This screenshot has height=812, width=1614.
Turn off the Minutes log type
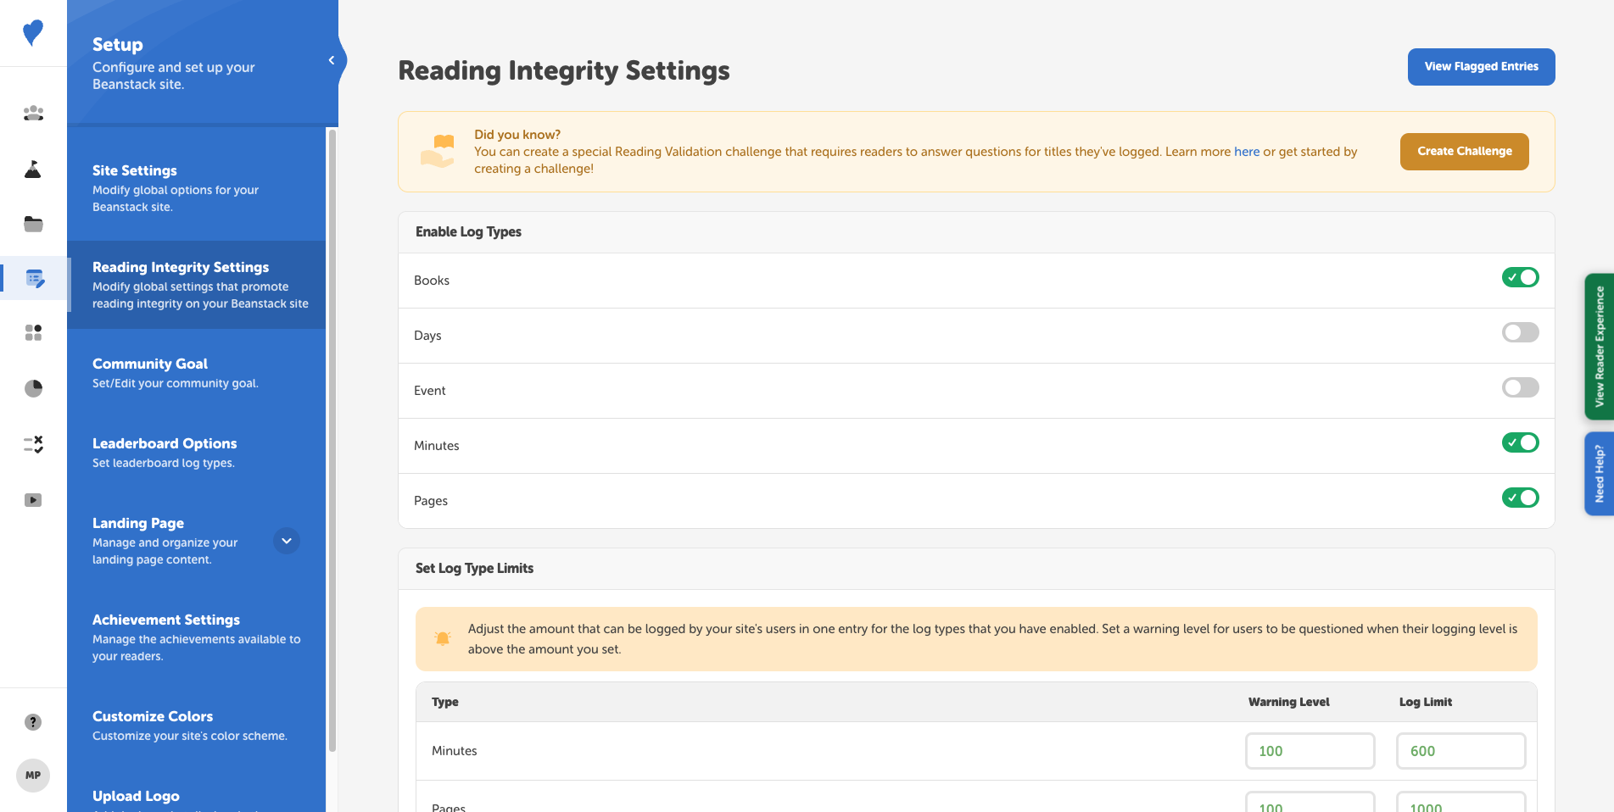pyautogui.click(x=1520, y=442)
